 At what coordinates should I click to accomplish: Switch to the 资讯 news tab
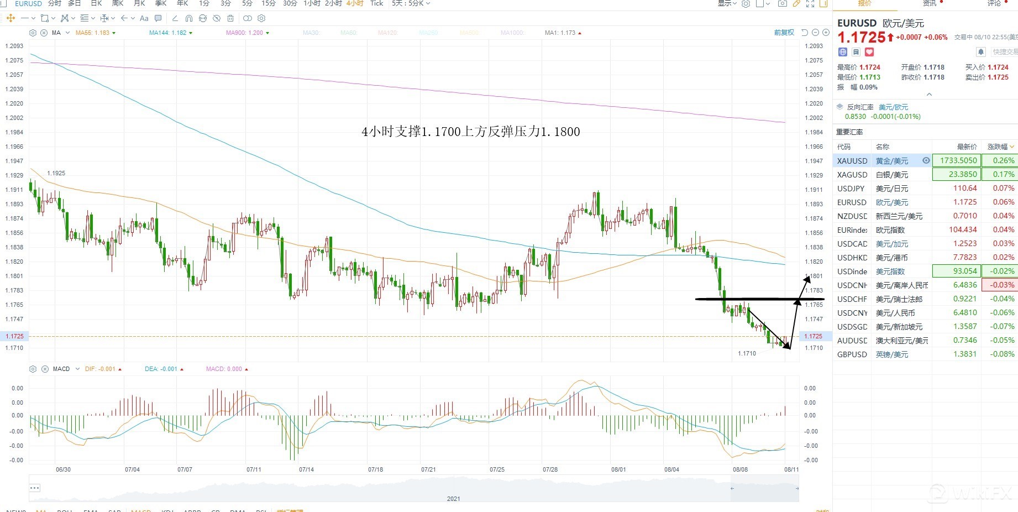click(930, 4)
